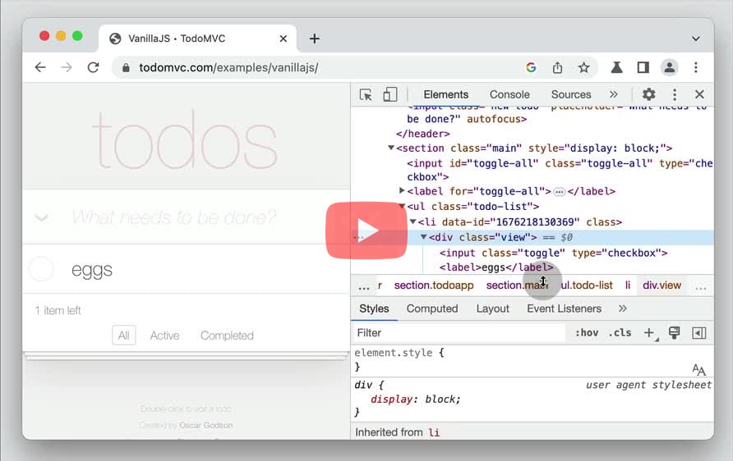Select the Completed todo filter
Image resolution: width=733 pixels, height=461 pixels.
(227, 335)
